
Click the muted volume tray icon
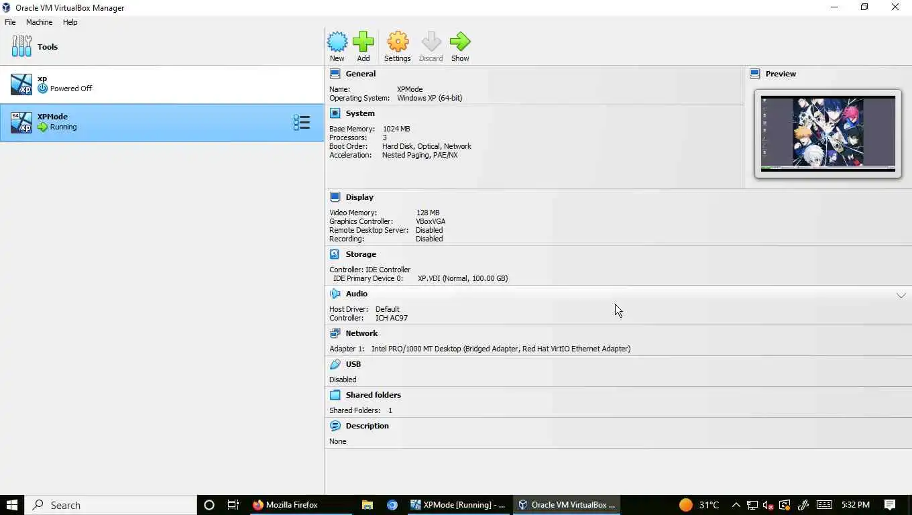click(x=768, y=505)
